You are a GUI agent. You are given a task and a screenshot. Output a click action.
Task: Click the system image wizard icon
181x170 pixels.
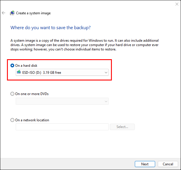[x=12, y=13]
